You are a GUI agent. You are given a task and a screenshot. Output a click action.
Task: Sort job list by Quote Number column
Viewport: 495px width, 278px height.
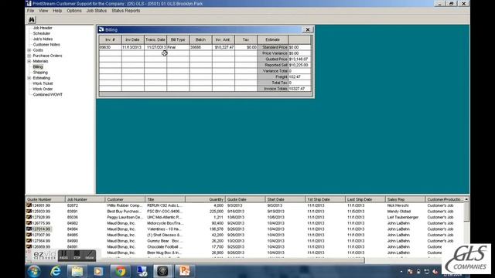pos(45,199)
